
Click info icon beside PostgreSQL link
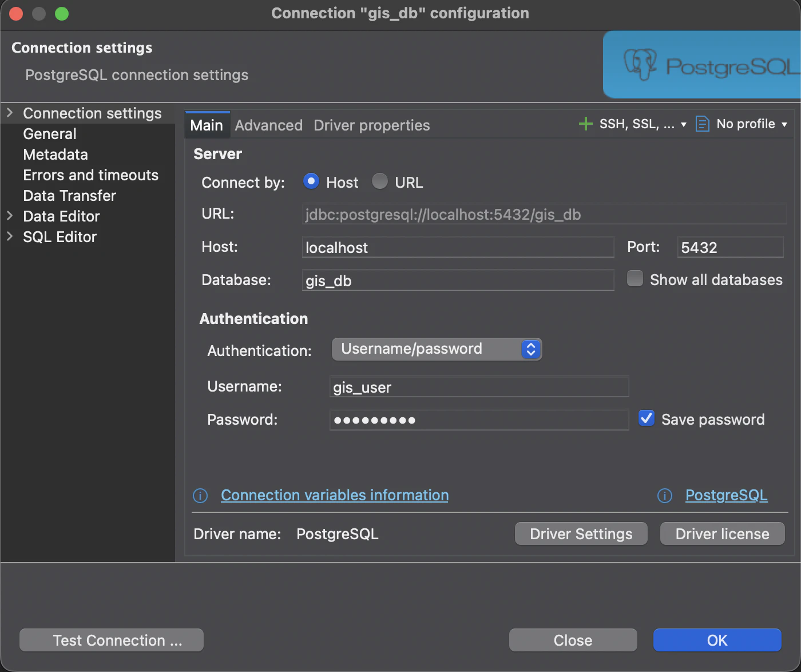point(665,496)
